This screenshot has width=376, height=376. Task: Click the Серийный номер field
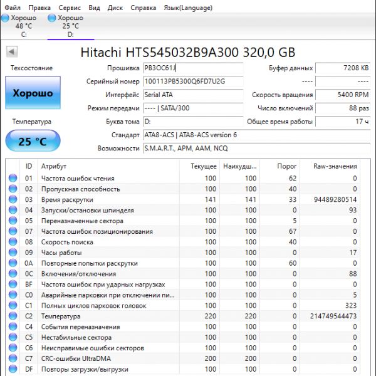(x=193, y=81)
